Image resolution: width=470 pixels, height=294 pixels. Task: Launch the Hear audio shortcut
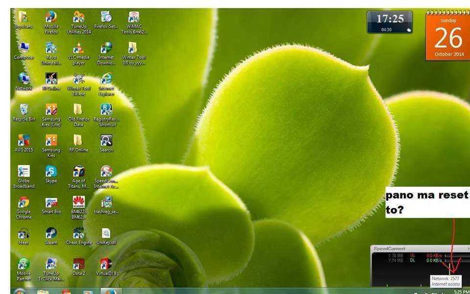tap(23, 236)
